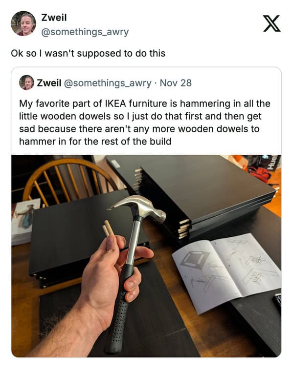293x371 pixels.
Task: Click the X logo icon
Action: point(271,23)
